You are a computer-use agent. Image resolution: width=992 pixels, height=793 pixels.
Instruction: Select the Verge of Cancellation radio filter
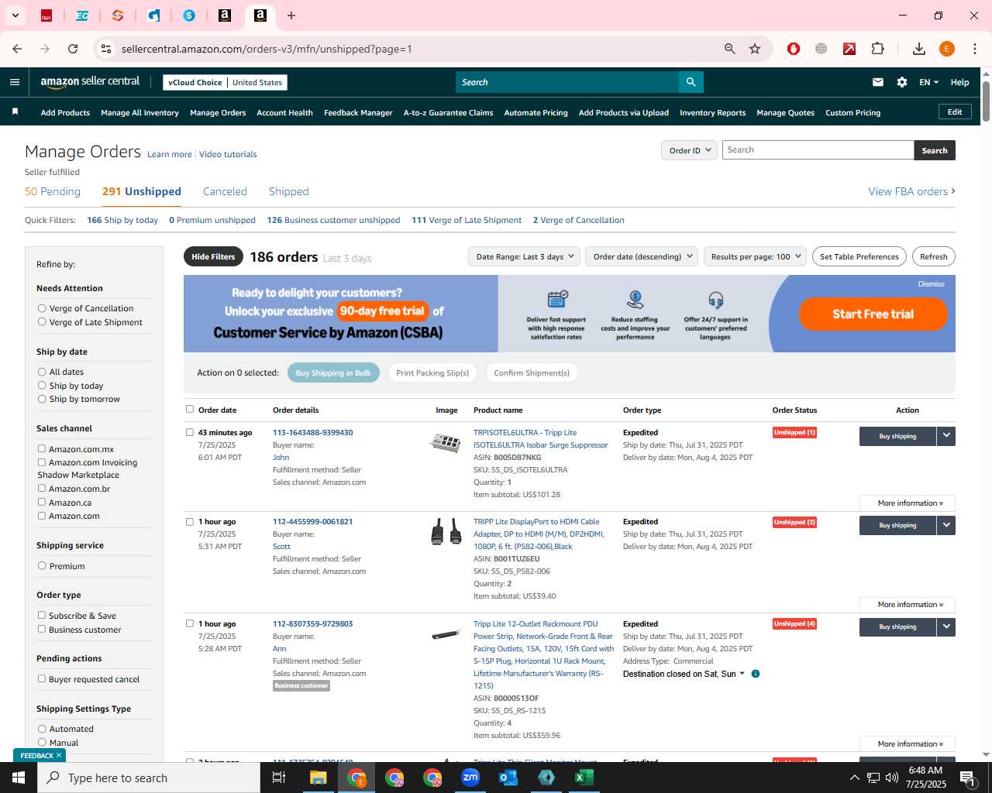pos(42,308)
